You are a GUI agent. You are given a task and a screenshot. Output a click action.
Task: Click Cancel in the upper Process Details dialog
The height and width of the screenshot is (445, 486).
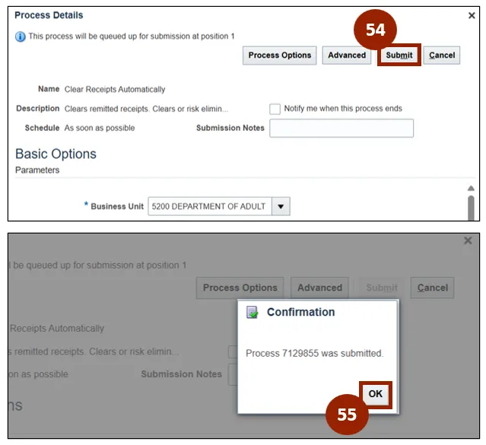click(x=442, y=56)
